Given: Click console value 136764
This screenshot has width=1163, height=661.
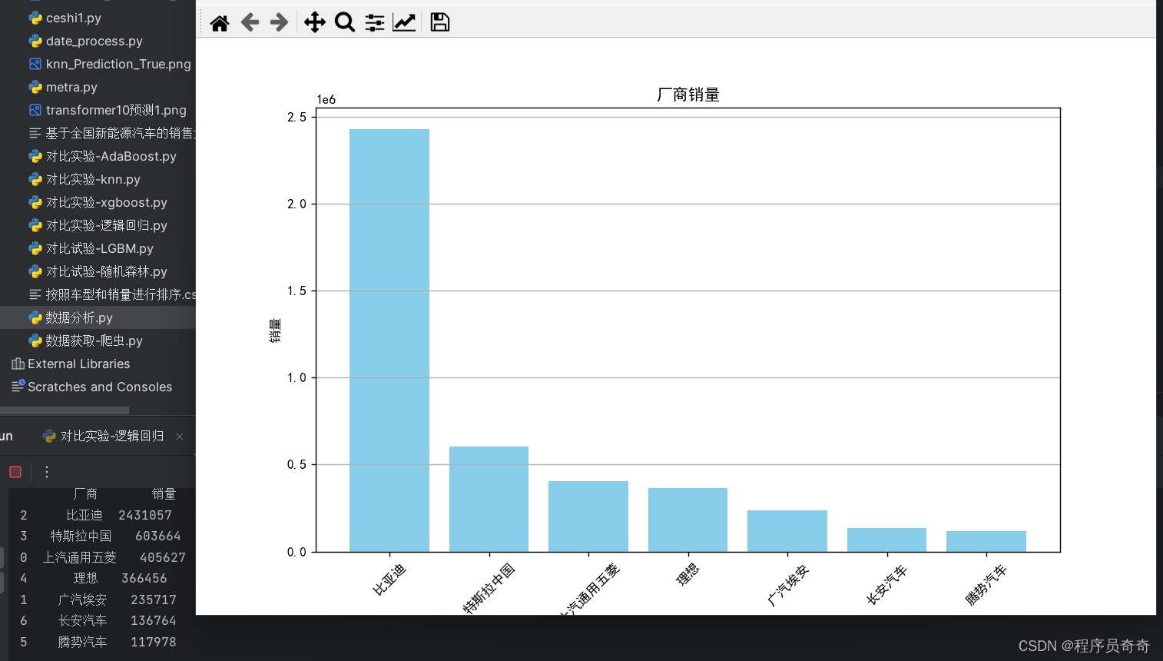Looking at the screenshot, I should [x=154, y=620].
